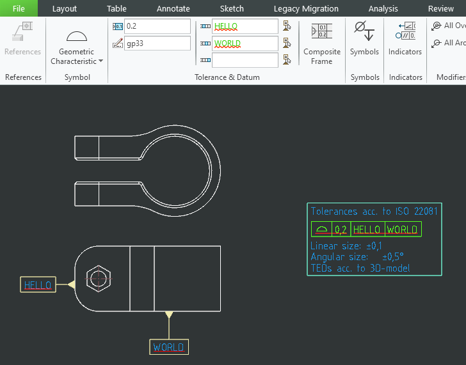Open the Analysis tab
The image size is (466, 365).
point(383,8)
